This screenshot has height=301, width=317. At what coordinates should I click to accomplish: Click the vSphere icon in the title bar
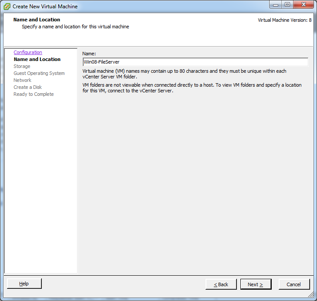(7, 7)
